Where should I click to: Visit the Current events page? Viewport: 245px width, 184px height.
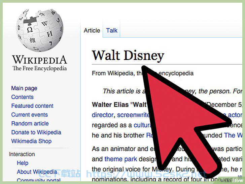click(30, 115)
